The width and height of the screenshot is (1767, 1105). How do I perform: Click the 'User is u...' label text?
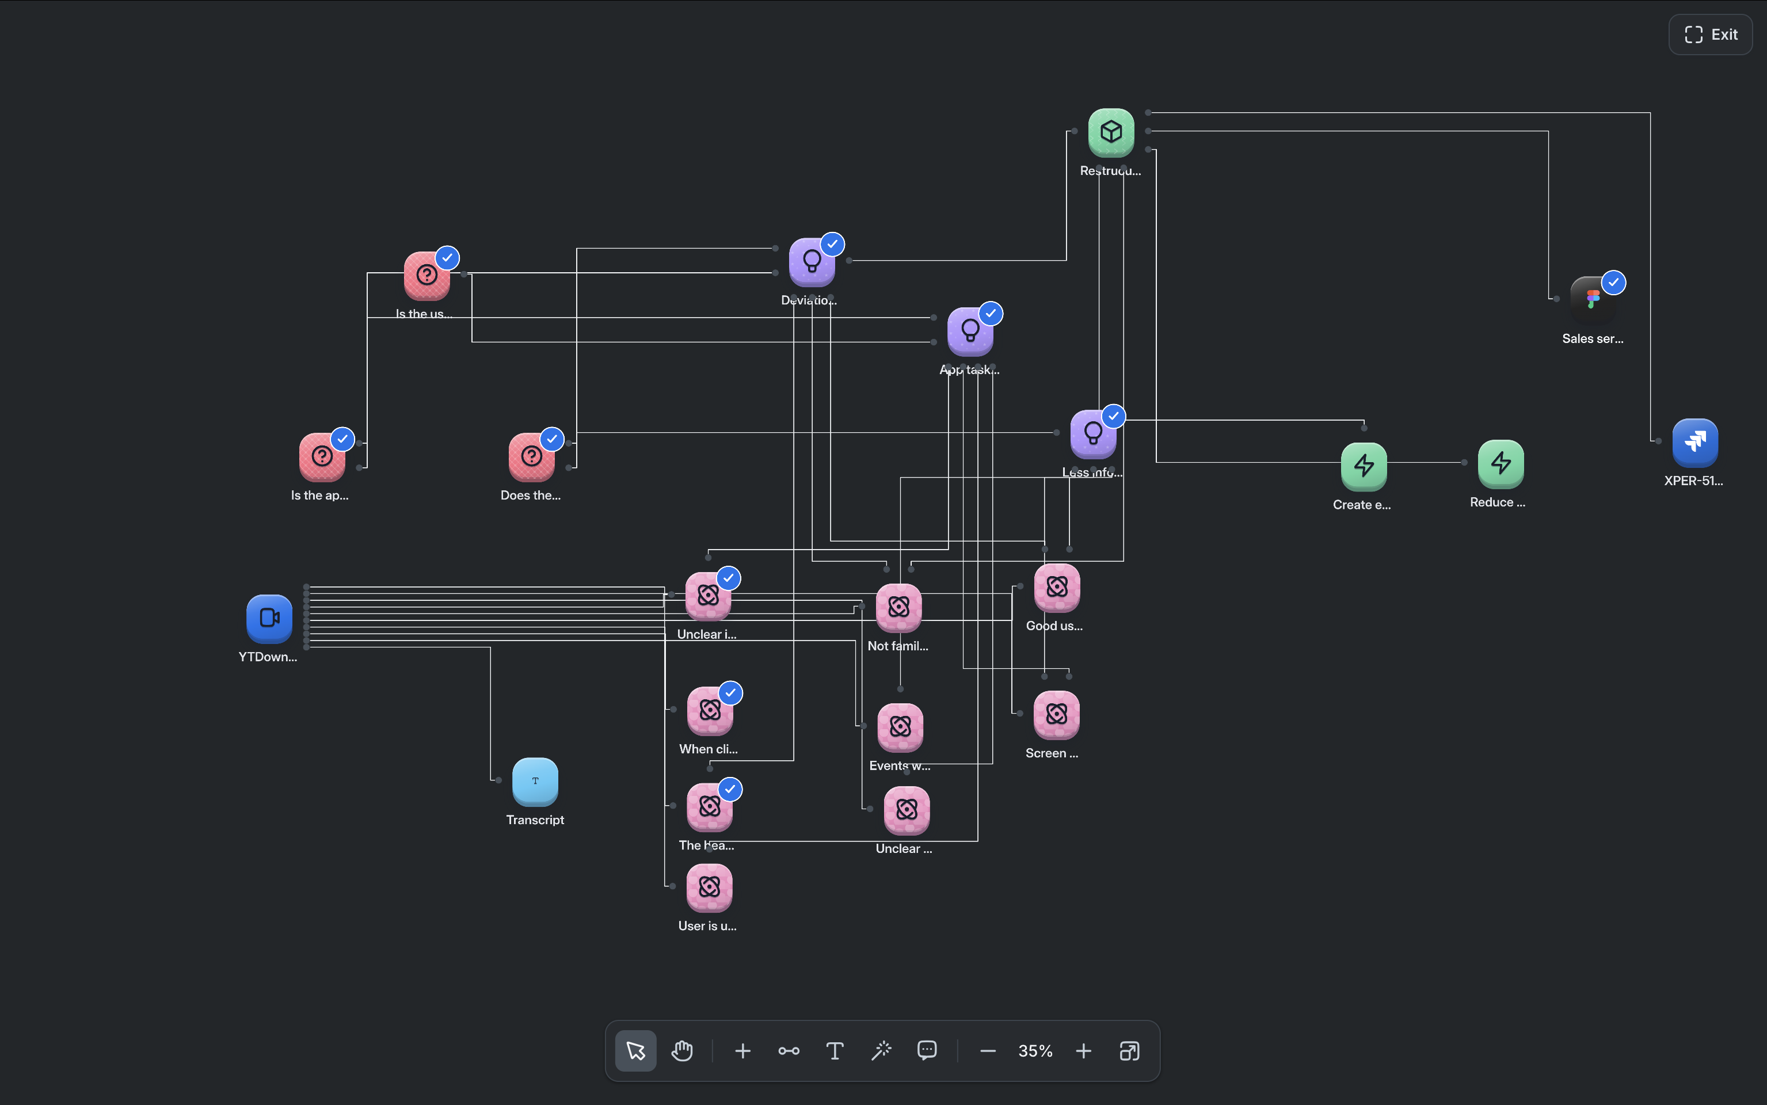pyautogui.click(x=707, y=926)
